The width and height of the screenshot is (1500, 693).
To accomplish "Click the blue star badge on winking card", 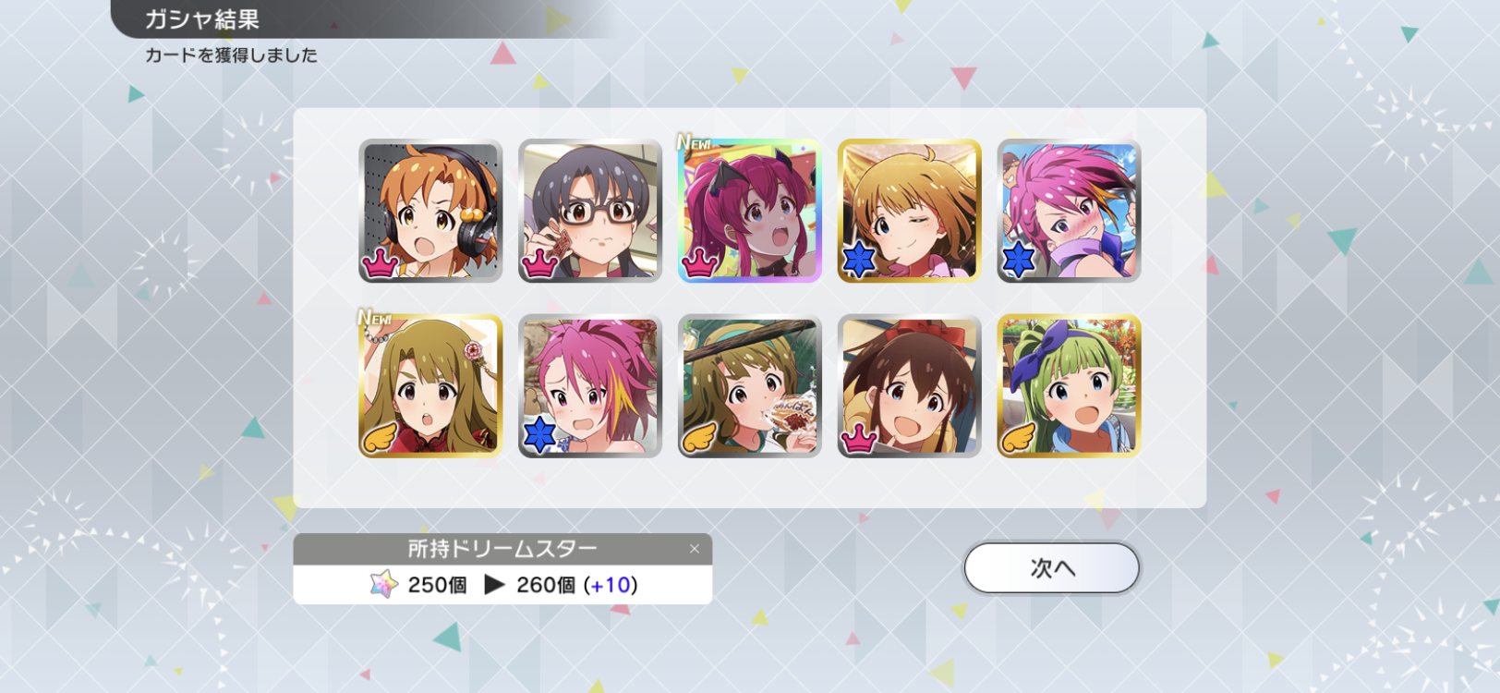I will (858, 261).
